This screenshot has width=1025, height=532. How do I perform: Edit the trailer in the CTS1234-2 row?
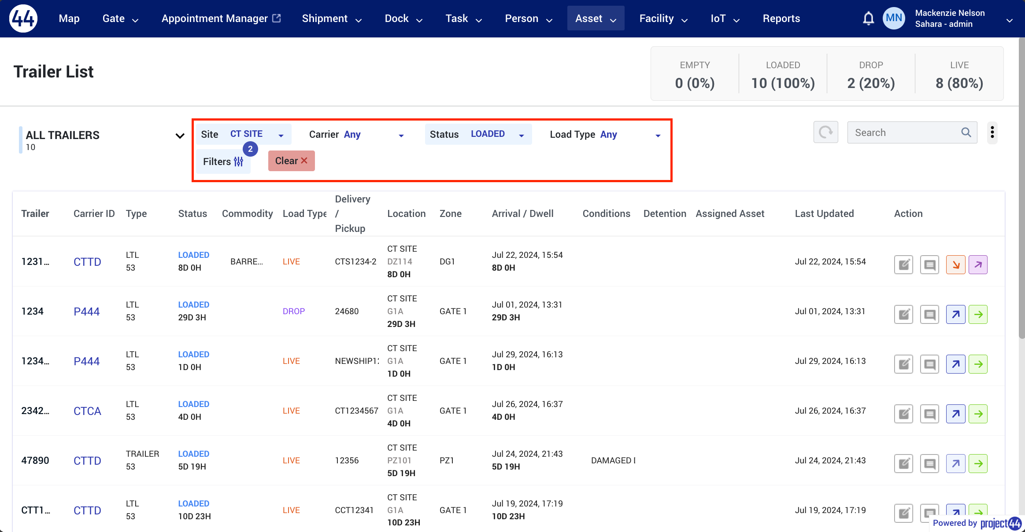[903, 265]
